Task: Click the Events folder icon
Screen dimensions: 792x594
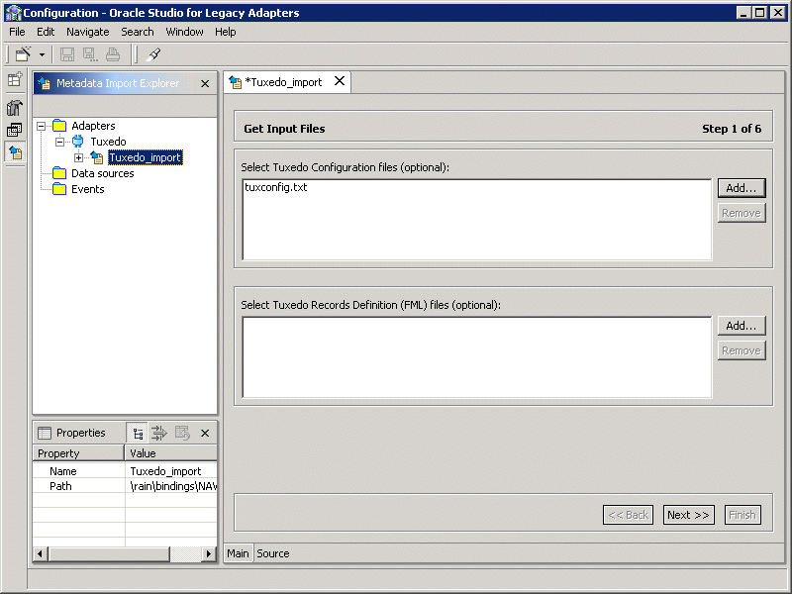Action: [59, 189]
